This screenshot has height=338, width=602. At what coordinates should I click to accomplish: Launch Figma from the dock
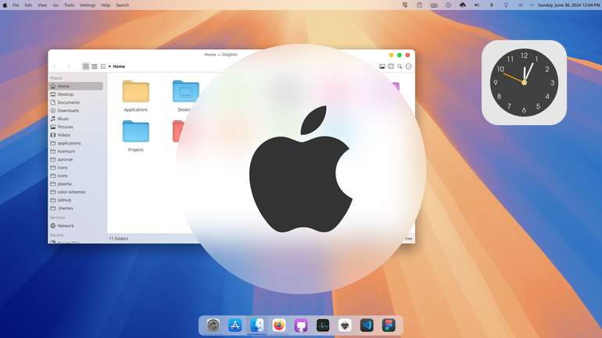(x=389, y=326)
